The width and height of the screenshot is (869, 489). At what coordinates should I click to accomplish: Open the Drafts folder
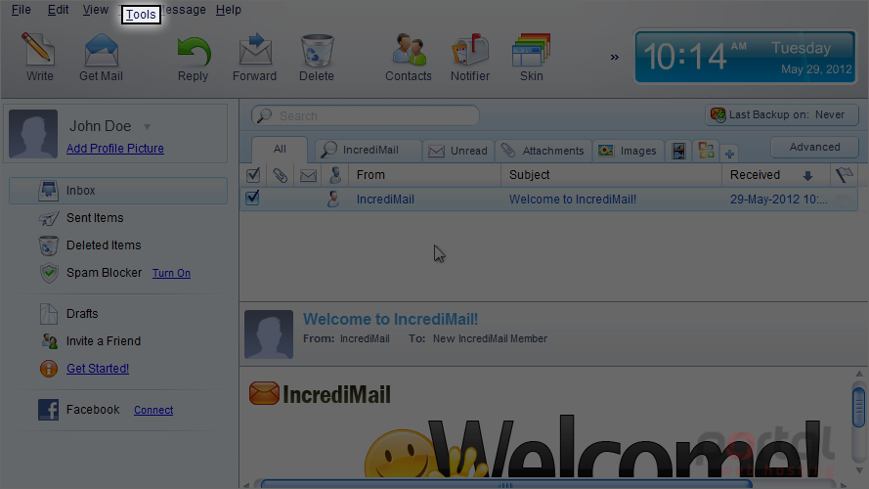(82, 314)
